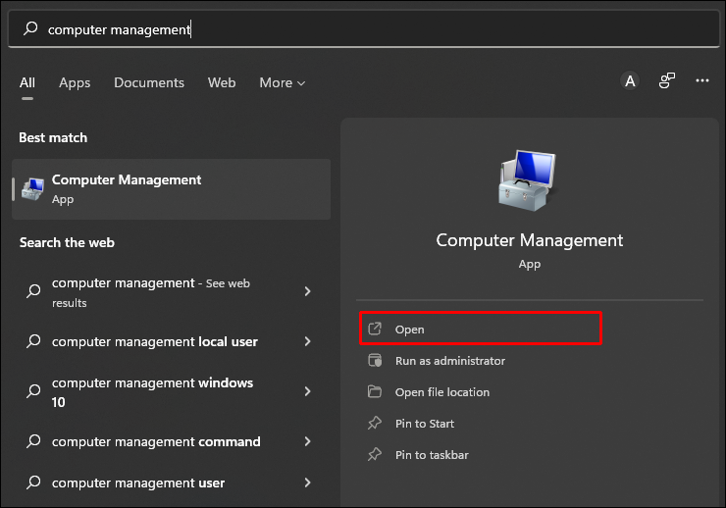Click the Computer Management app icon in Best match
Screen dimensions: 726x508
coord(33,188)
